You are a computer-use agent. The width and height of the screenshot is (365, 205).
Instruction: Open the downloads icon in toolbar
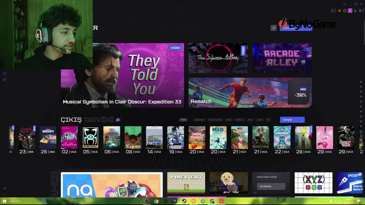click(x=355, y=11)
